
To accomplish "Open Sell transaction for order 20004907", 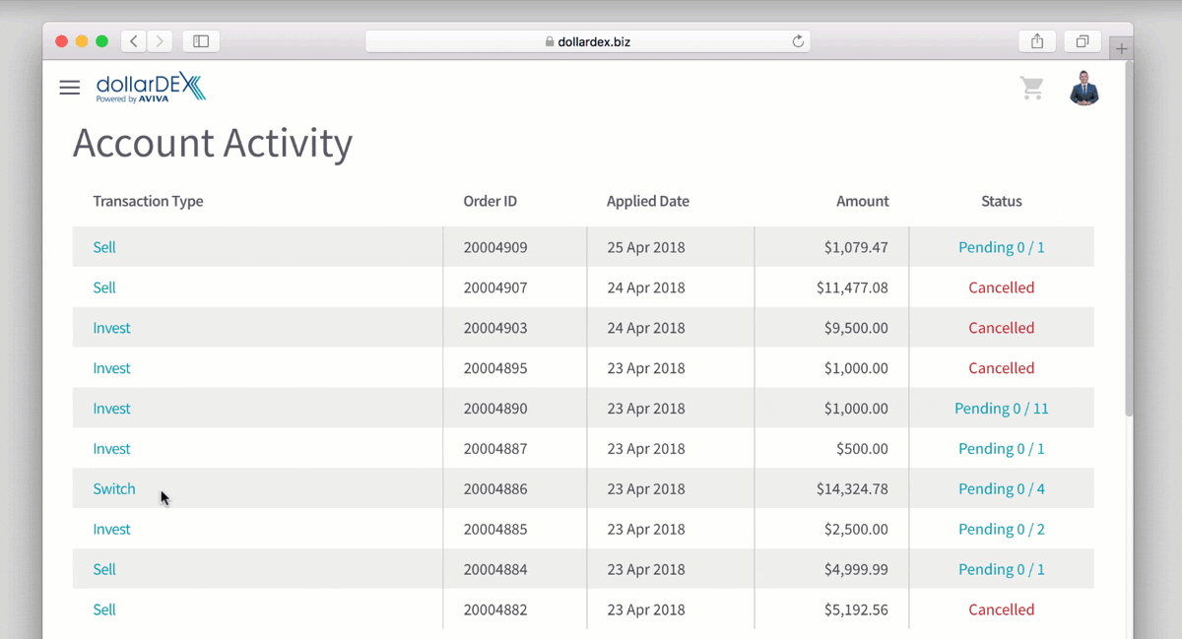I will pyautogui.click(x=104, y=288).
